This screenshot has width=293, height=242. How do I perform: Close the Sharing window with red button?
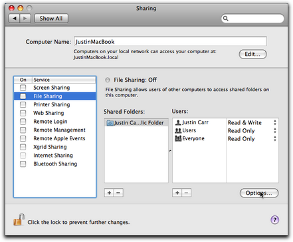coord(11,9)
